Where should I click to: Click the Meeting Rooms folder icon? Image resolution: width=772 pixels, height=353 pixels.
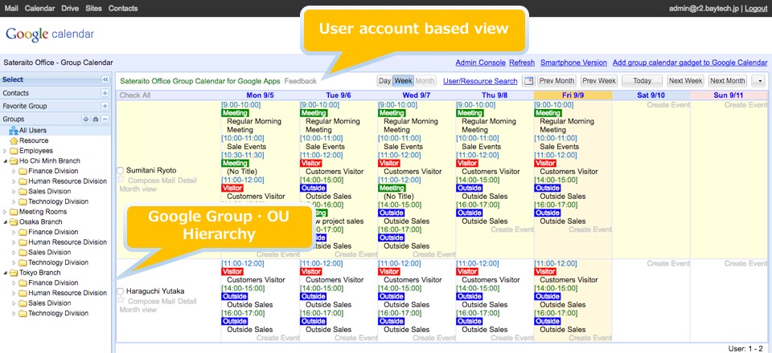tap(14, 212)
